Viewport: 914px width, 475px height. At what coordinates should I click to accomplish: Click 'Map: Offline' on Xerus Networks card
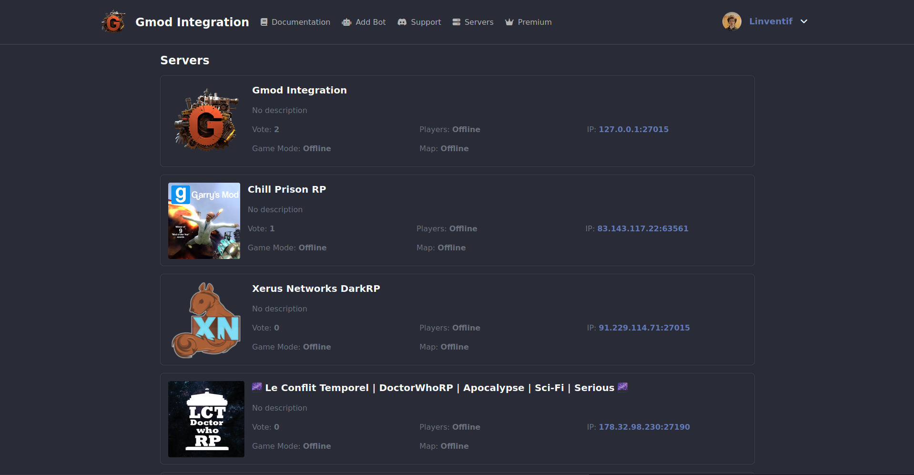tap(444, 347)
